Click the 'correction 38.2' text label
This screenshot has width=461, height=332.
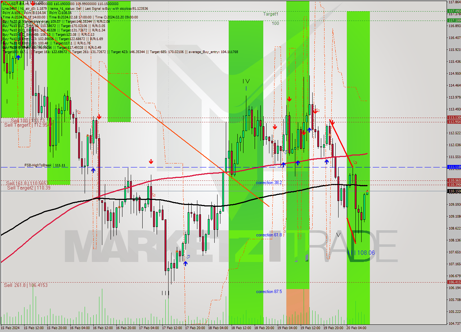[x=269, y=183]
